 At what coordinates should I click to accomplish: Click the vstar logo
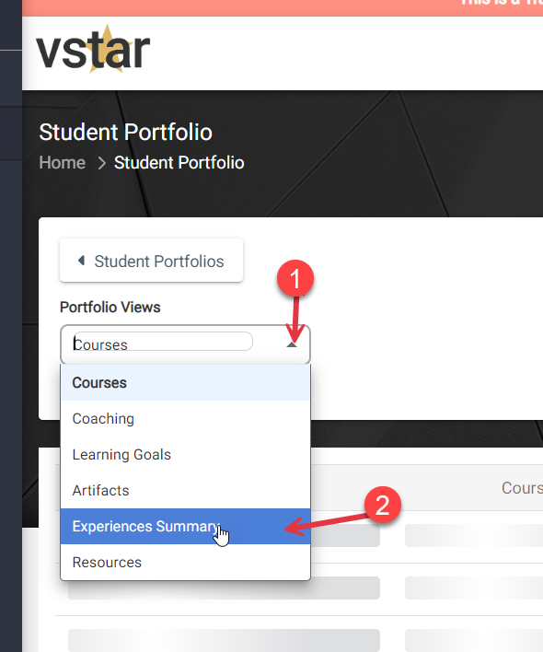[x=93, y=50]
